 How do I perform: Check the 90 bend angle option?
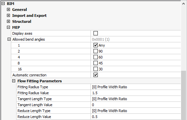click(x=95, y=51)
